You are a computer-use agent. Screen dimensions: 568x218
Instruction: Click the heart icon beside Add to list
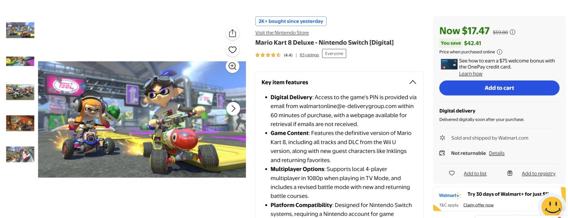click(x=452, y=173)
